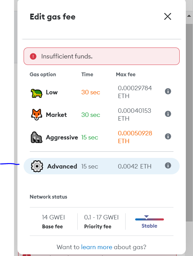Follow the learn more link about gas

tap(96, 247)
